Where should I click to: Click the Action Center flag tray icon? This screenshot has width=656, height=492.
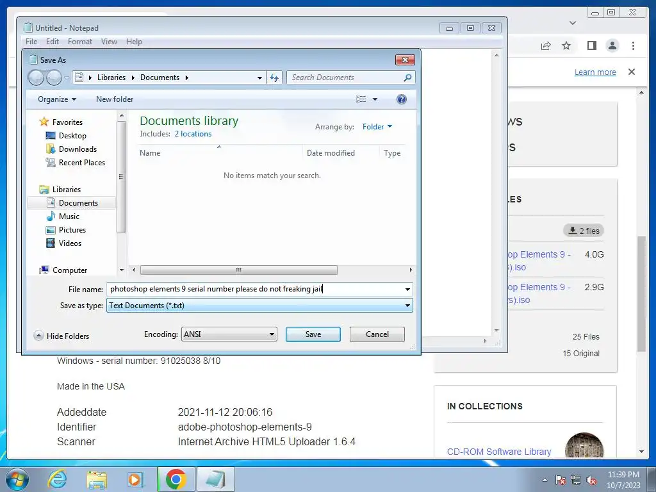[x=561, y=480]
